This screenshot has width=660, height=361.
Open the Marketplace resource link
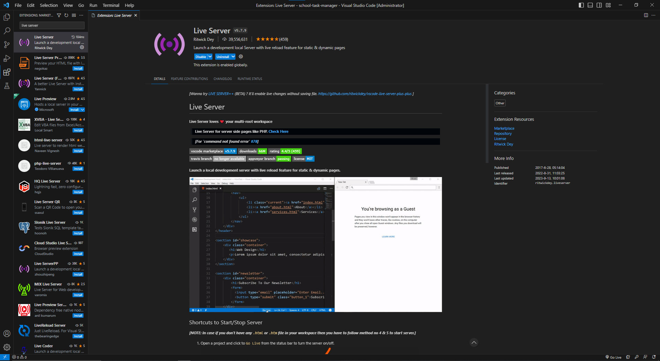click(504, 128)
